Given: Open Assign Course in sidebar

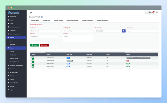Looking at the screenshot, I should (14, 58).
